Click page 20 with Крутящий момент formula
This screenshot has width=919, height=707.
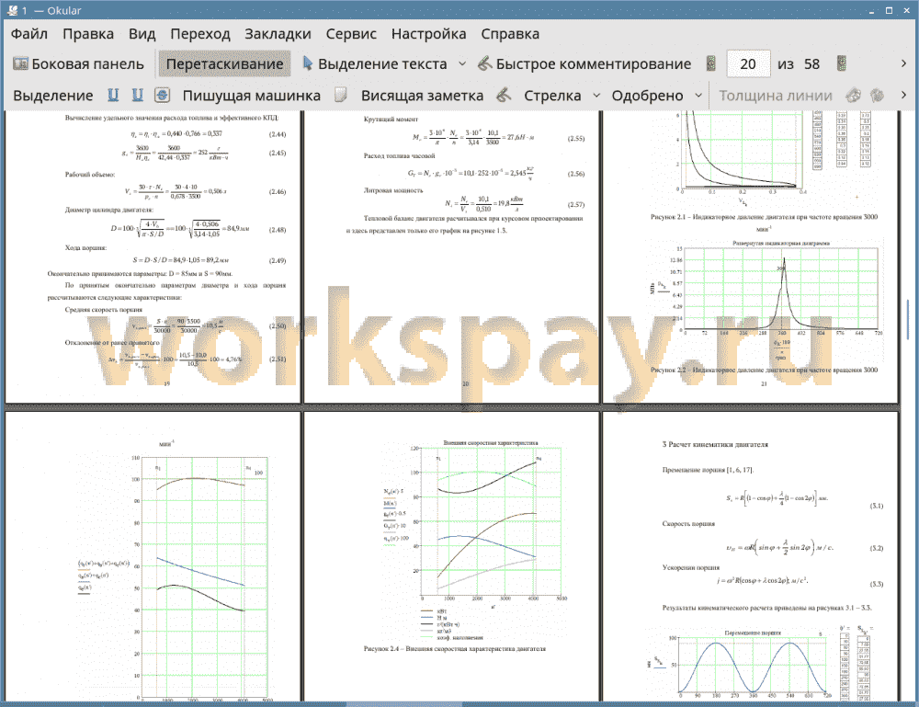pyautogui.click(x=451, y=257)
